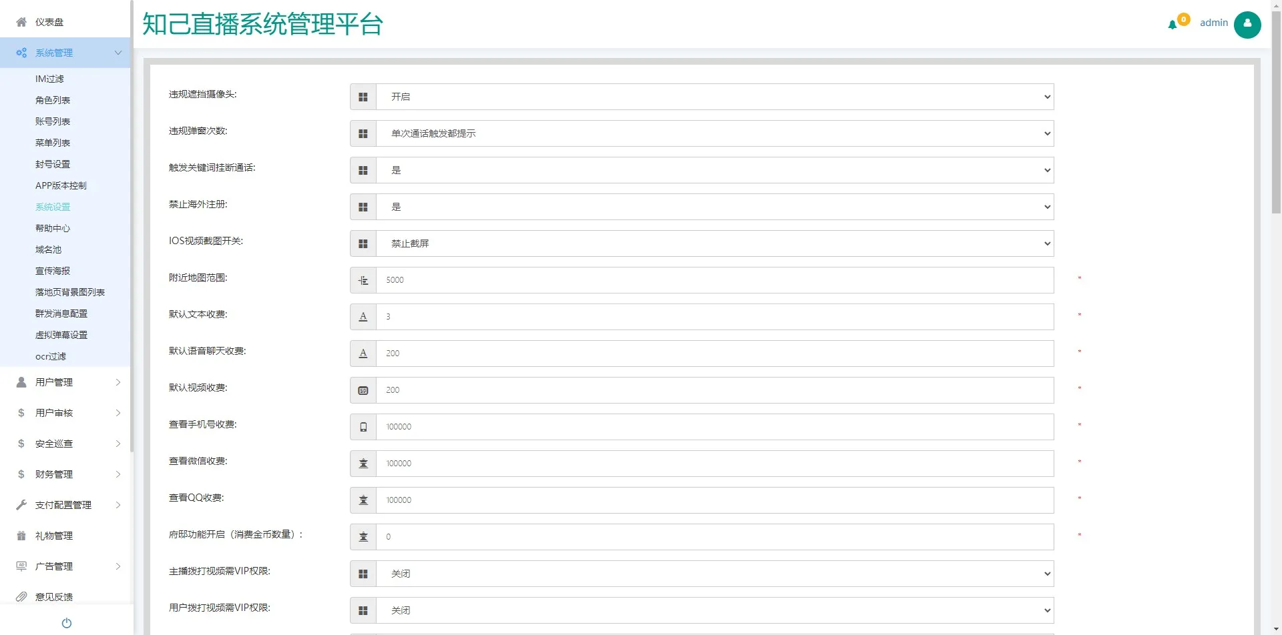Viewport: 1282px width, 635px height.
Task: Click the power icon at sidebar bottom
Action: 66,623
